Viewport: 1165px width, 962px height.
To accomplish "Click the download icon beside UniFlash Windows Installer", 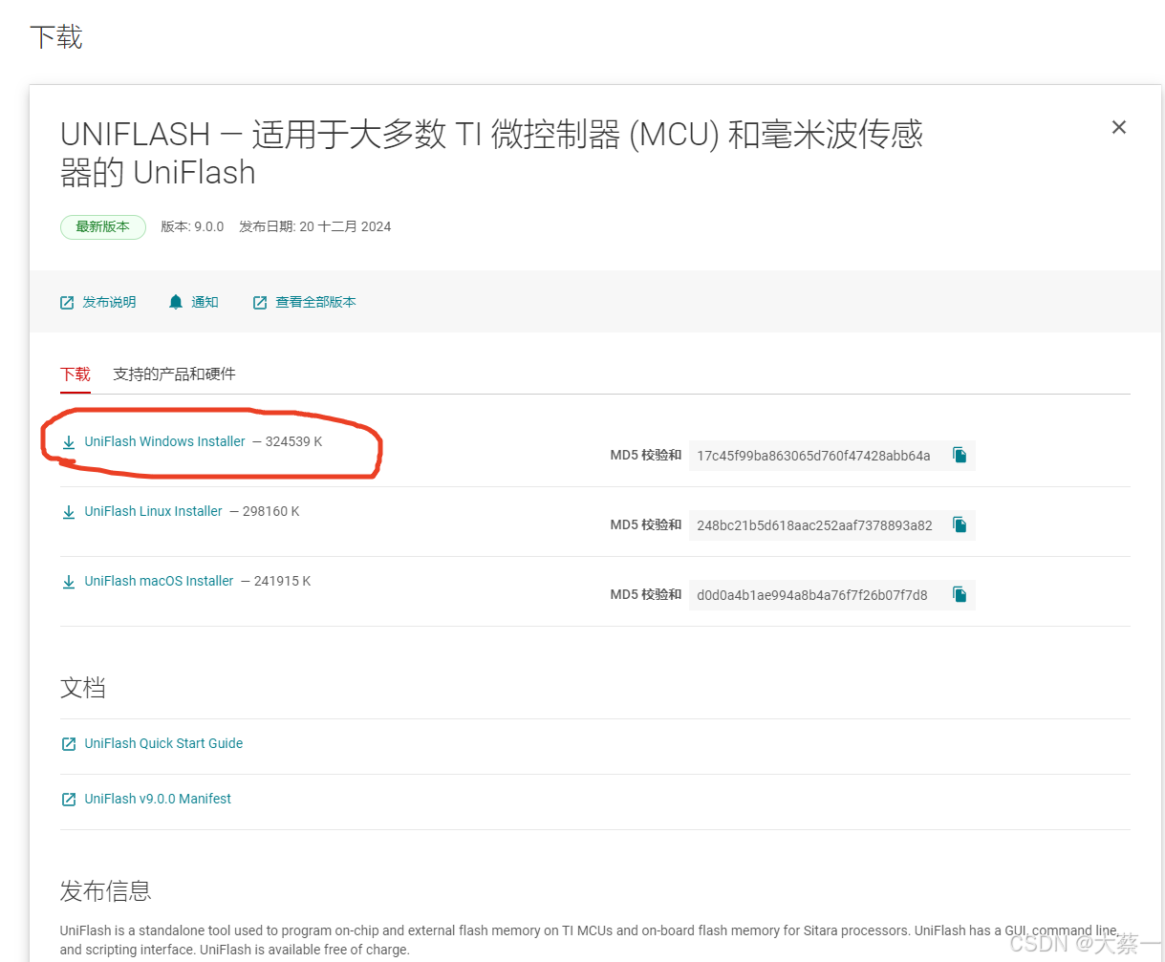I will 68,442.
